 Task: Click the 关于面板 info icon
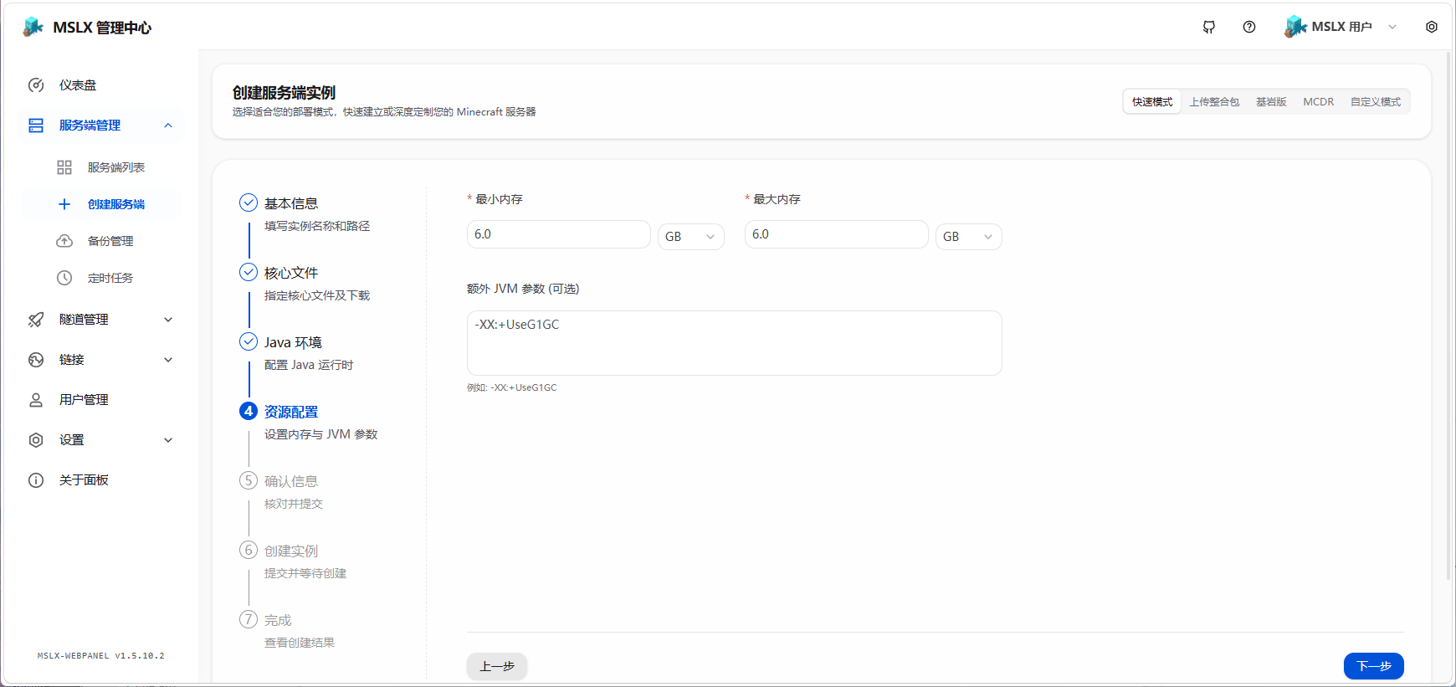[x=36, y=480]
